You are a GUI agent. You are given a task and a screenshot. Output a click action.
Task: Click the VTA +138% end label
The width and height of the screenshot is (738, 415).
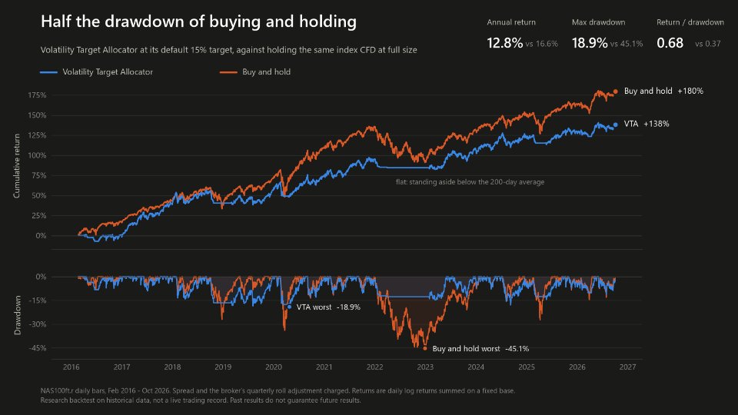point(647,124)
